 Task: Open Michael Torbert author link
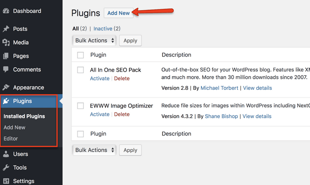pos(220,88)
